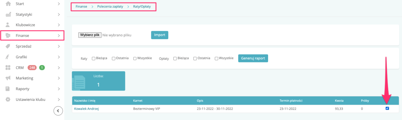Click the Statystyki chart icon
402x120 pixels.
[8, 14]
